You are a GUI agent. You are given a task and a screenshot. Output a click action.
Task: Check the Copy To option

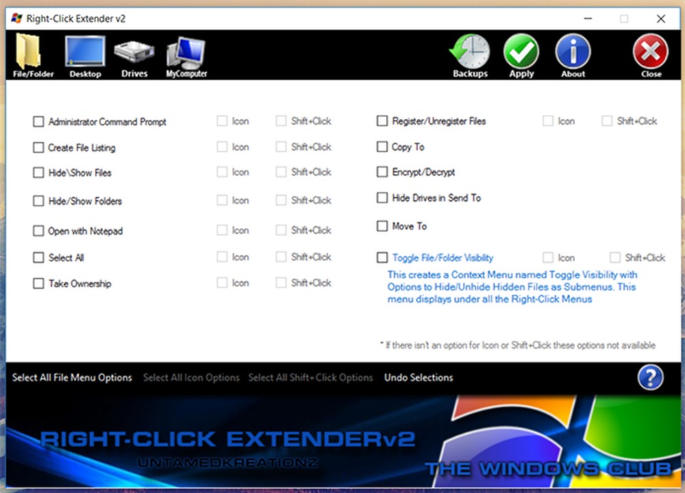coord(382,147)
